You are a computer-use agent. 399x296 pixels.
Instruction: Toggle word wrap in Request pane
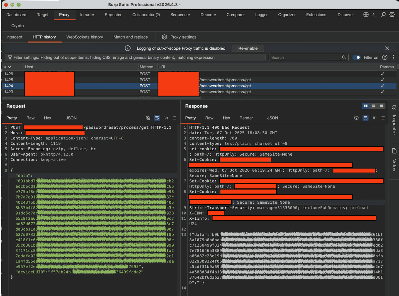tap(157, 118)
